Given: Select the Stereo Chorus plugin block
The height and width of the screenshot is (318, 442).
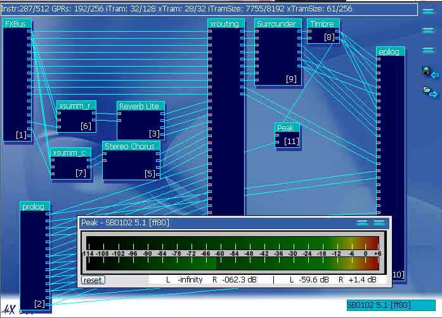Looking at the screenshot, I should point(131,161).
